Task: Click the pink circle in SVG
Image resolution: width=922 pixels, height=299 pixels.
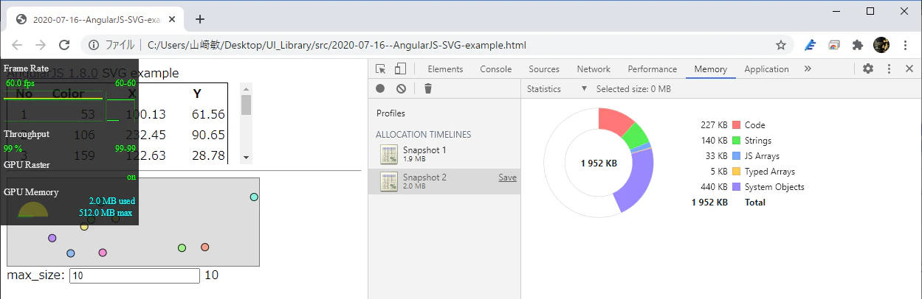Action: (103, 253)
